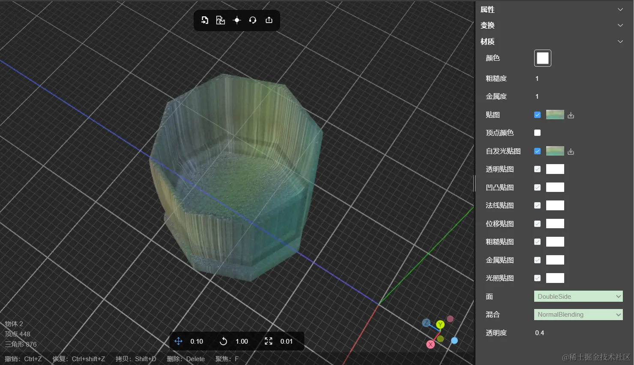
Task: Toggle the 凹凸贴图 checkbox
Action: point(537,187)
